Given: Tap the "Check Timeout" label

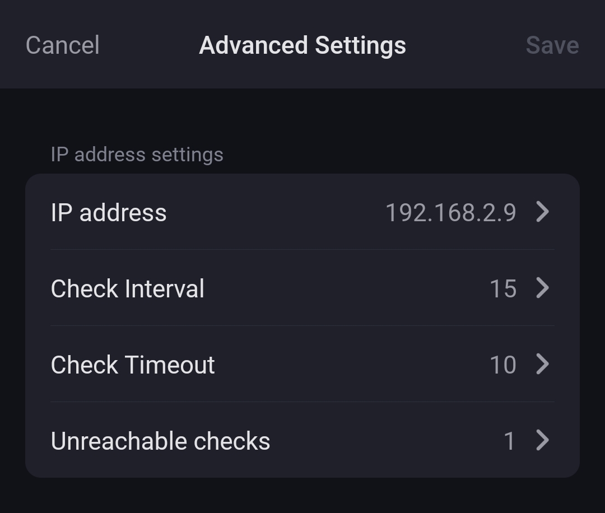Looking at the screenshot, I should [x=133, y=365].
